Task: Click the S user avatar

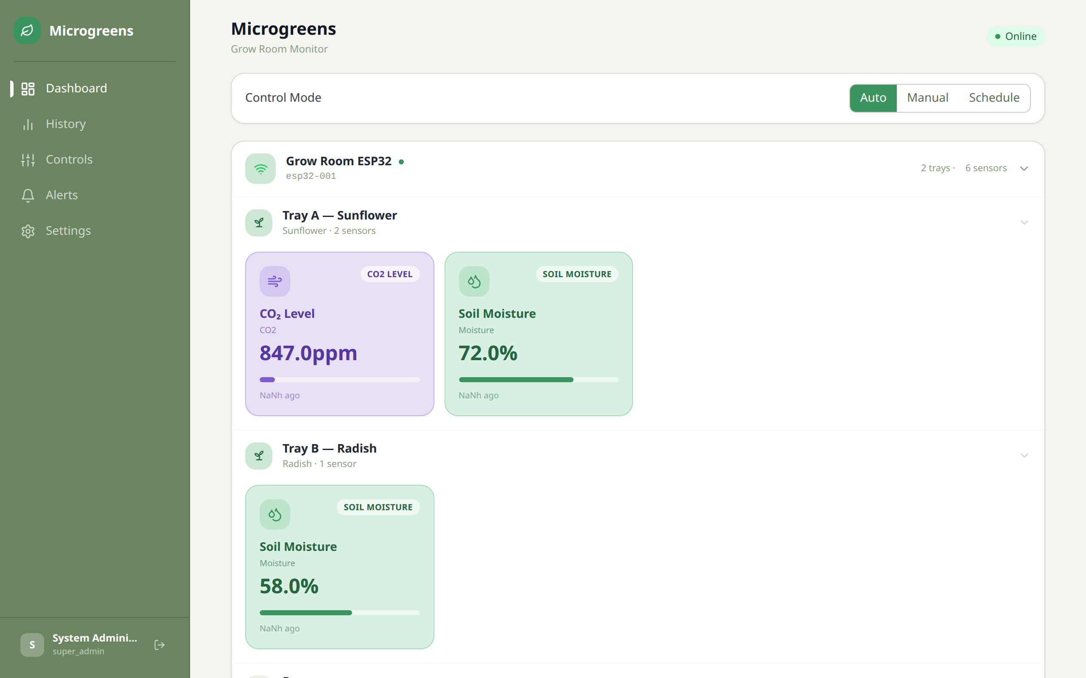Action: pos(32,645)
